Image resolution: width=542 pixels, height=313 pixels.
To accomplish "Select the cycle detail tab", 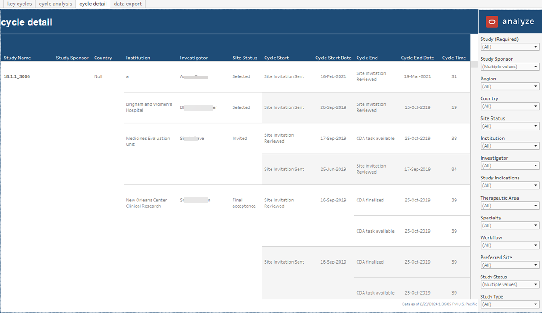I will coord(93,4).
